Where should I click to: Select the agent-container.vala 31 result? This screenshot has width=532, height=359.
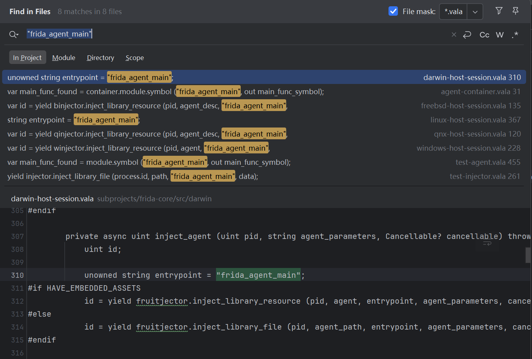(264, 91)
